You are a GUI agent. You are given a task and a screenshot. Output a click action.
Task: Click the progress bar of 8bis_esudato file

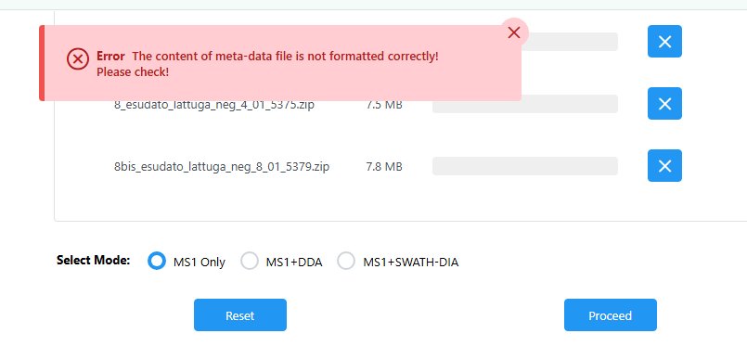(525, 166)
